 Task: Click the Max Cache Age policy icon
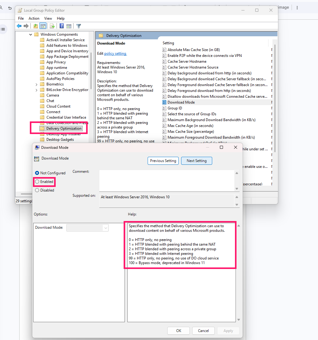(165, 125)
